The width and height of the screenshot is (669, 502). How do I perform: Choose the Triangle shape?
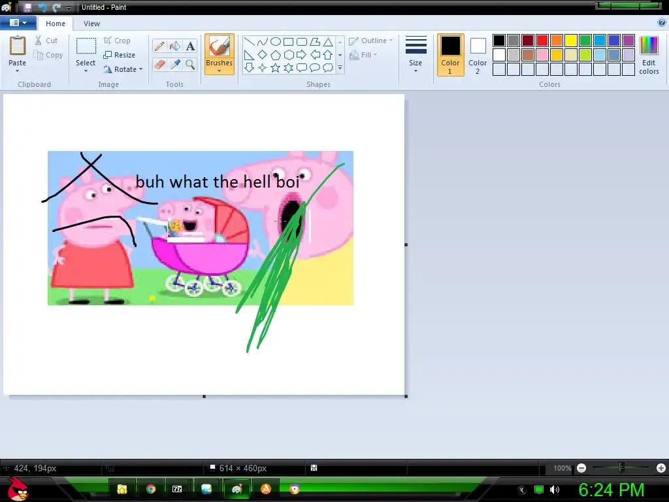pyautogui.click(x=328, y=41)
